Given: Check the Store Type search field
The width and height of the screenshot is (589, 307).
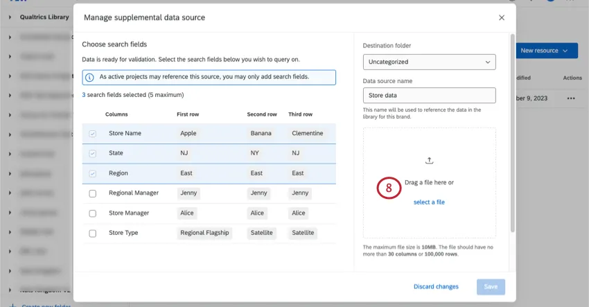Looking at the screenshot, I should point(93,234).
